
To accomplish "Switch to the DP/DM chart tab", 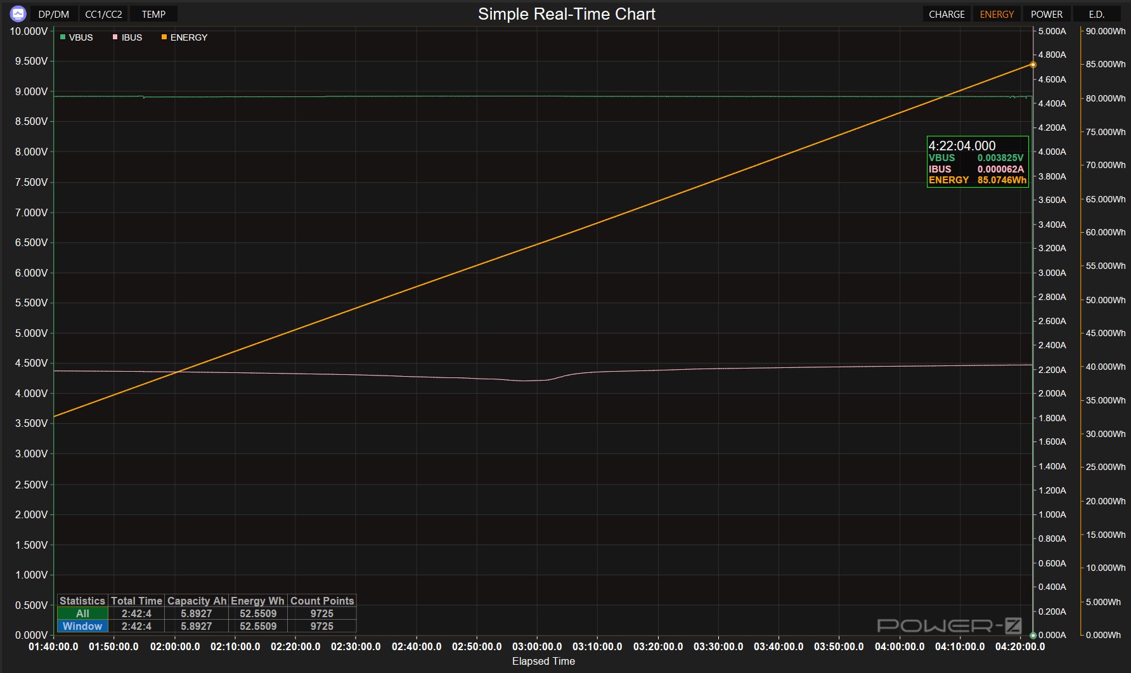I will (54, 14).
